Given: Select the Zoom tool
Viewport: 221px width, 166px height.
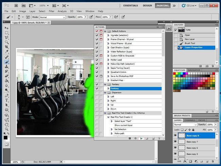Looking at the screenshot, I should point(6,129).
